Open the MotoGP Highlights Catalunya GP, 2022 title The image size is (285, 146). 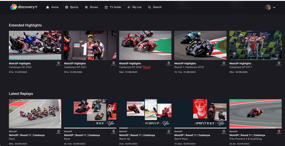[20, 64]
